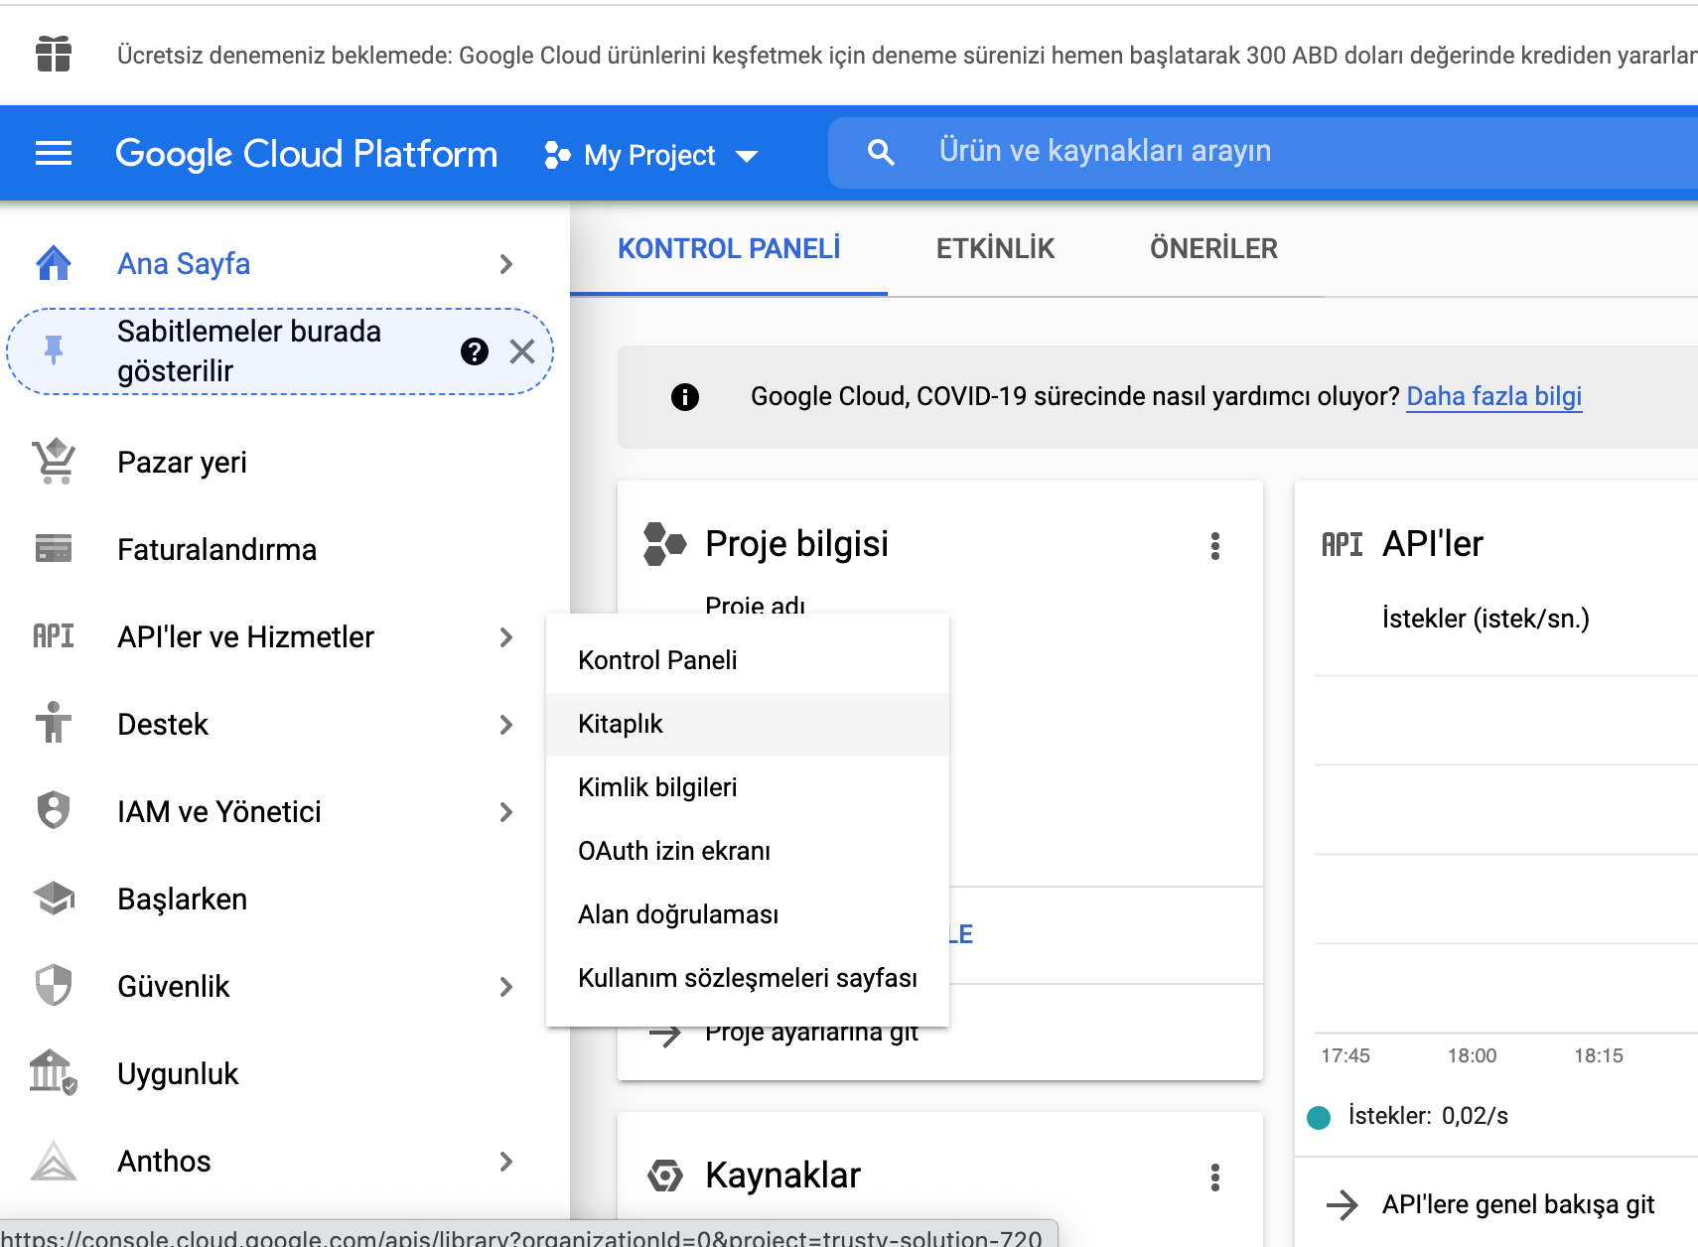Screen dimensions: 1698x1247
Task: Open help for pinned items
Action: coord(475,351)
